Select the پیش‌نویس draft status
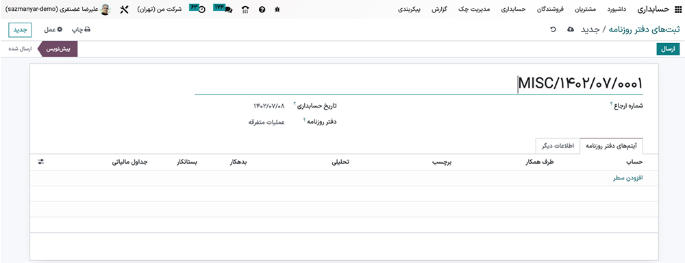Image resolution: width=685 pixels, height=263 pixels. [58, 49]
